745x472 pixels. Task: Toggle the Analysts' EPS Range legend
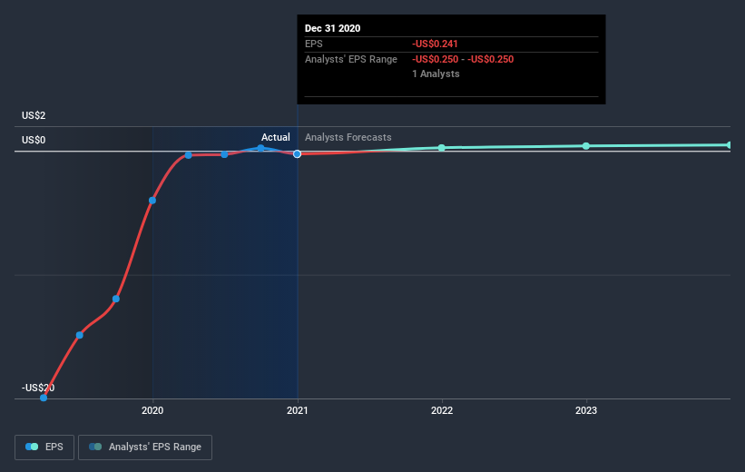pyautogui.click(x=145, y=447)
